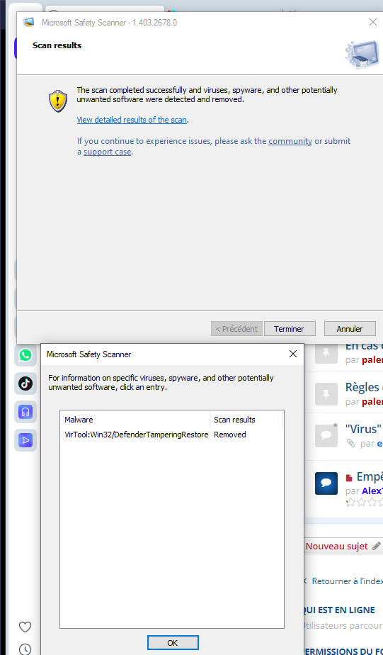Click pin icon beside 'En cas' topic
Viewport: 383px width, 655px height.
pos(326,353)
